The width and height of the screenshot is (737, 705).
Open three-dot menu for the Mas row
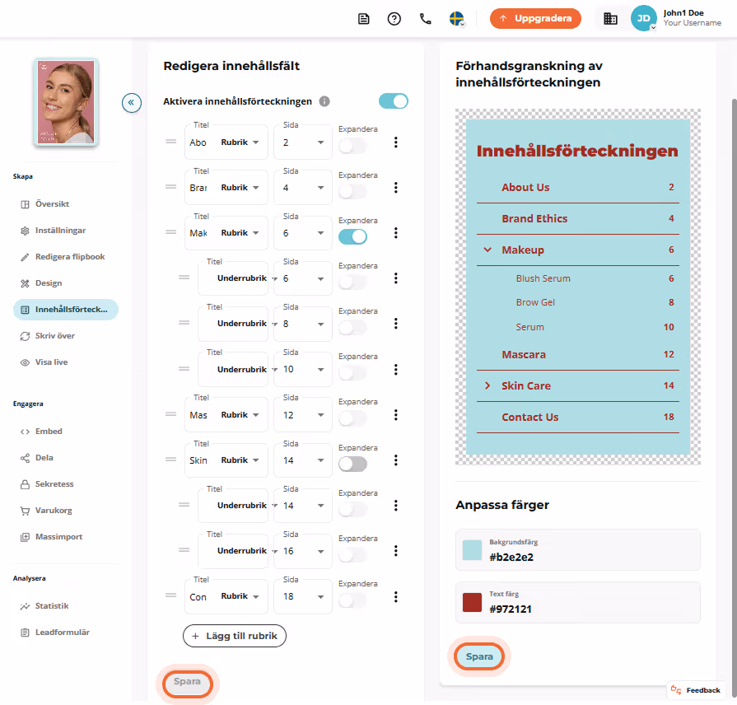[396, 414]
